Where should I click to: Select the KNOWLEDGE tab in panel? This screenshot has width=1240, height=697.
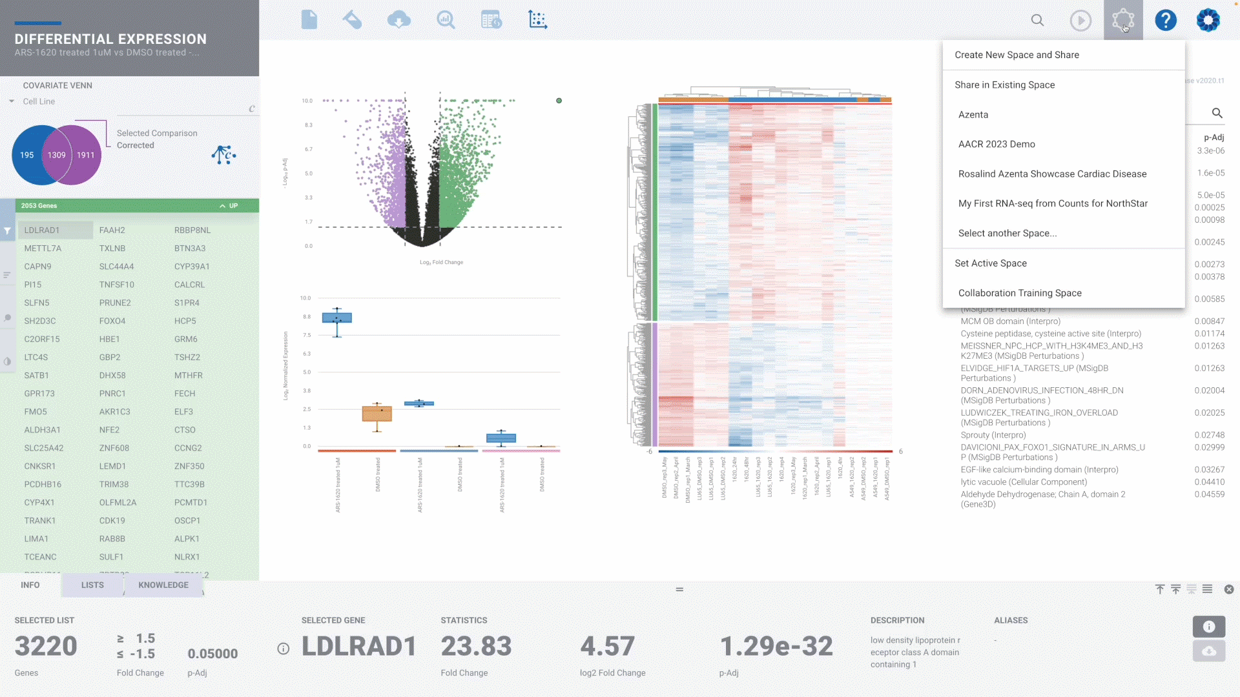[163, 585]
